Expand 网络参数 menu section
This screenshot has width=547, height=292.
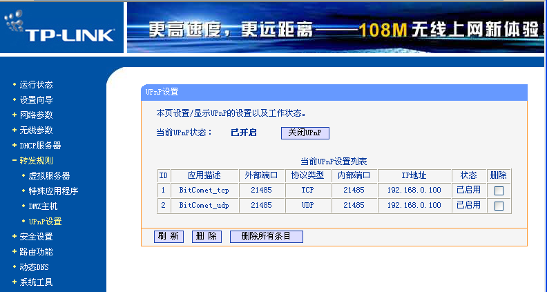coord(36,115)
